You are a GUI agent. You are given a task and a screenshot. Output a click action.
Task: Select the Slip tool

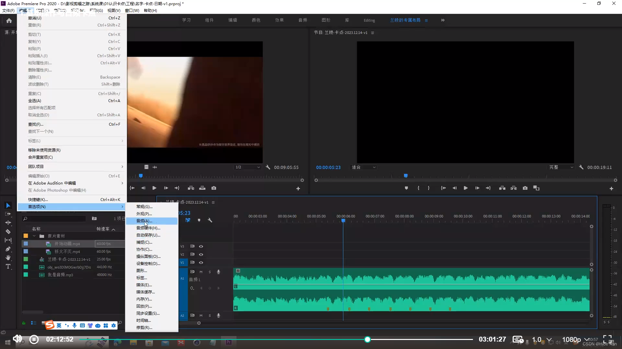tap(8, 240)
